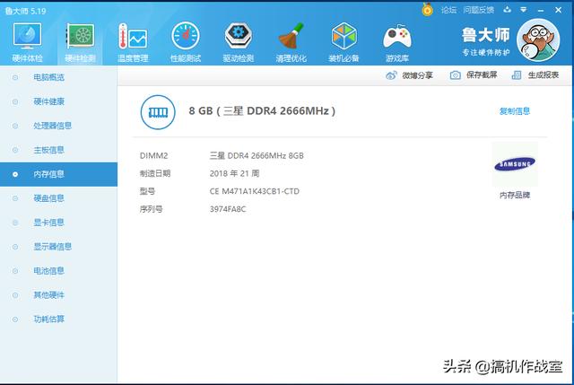Open 问题反馈 feedback link
This screenshot has width=574, height=385.
(x=478, y=10)
